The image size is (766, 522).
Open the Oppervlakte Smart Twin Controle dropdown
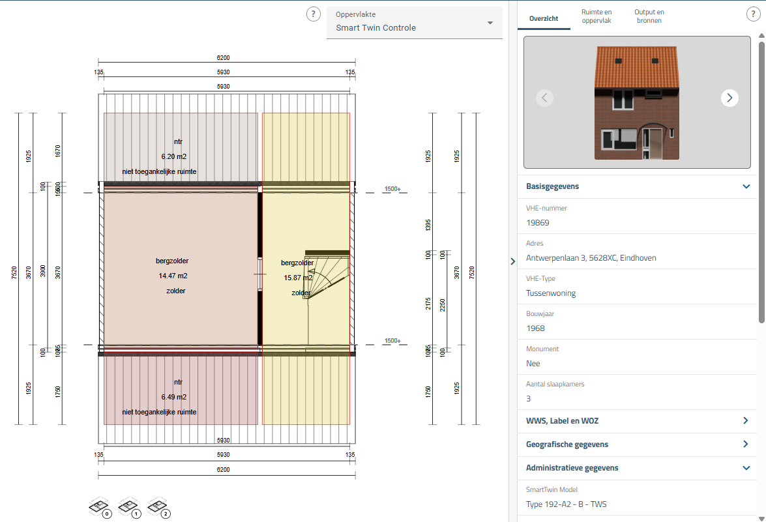click(415, 23)
